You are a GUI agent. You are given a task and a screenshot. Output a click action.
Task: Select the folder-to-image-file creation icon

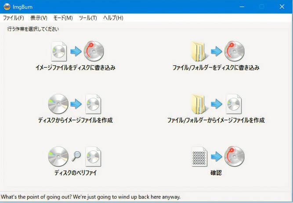coord(216,104)
